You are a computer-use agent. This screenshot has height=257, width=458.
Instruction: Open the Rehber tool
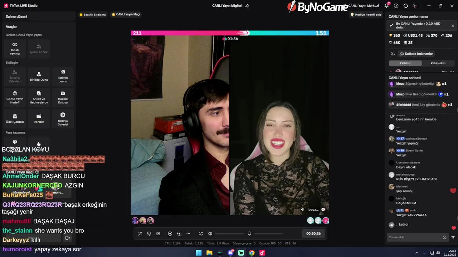tap(39, 119)
